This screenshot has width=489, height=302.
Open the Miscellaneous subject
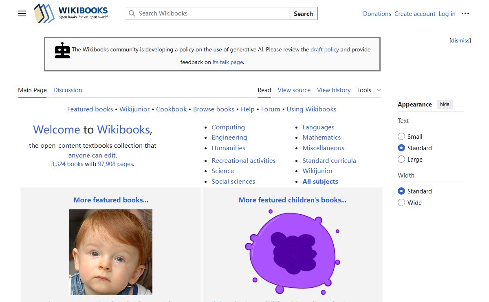[x=323, y=148]
